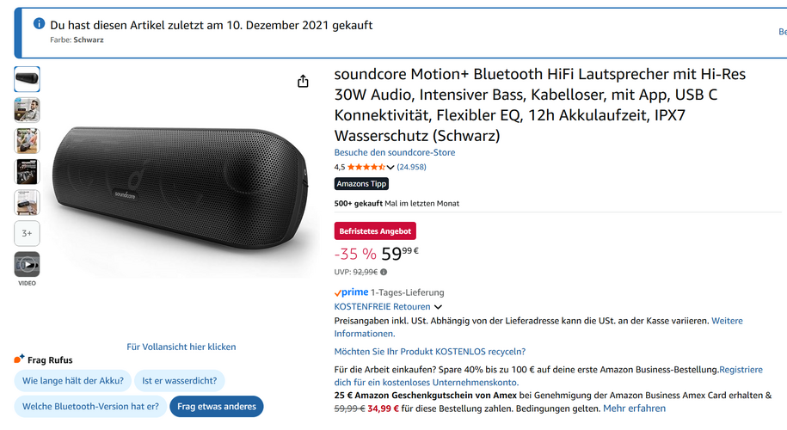Click the star rating icons
The width and height of the screenshot is (787, 430).
tap(366, 167)
